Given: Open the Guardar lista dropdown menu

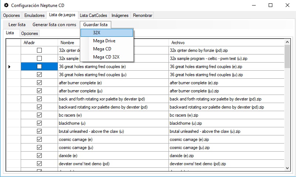Looking at the screenshot, I should (x=95, y=25).
